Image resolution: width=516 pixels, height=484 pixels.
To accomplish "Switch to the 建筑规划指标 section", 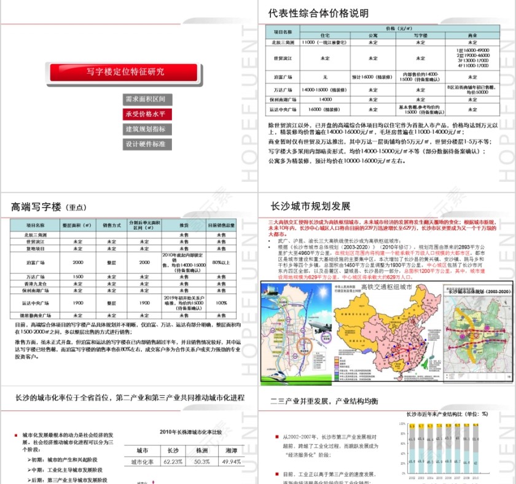I will coord(147,129).
